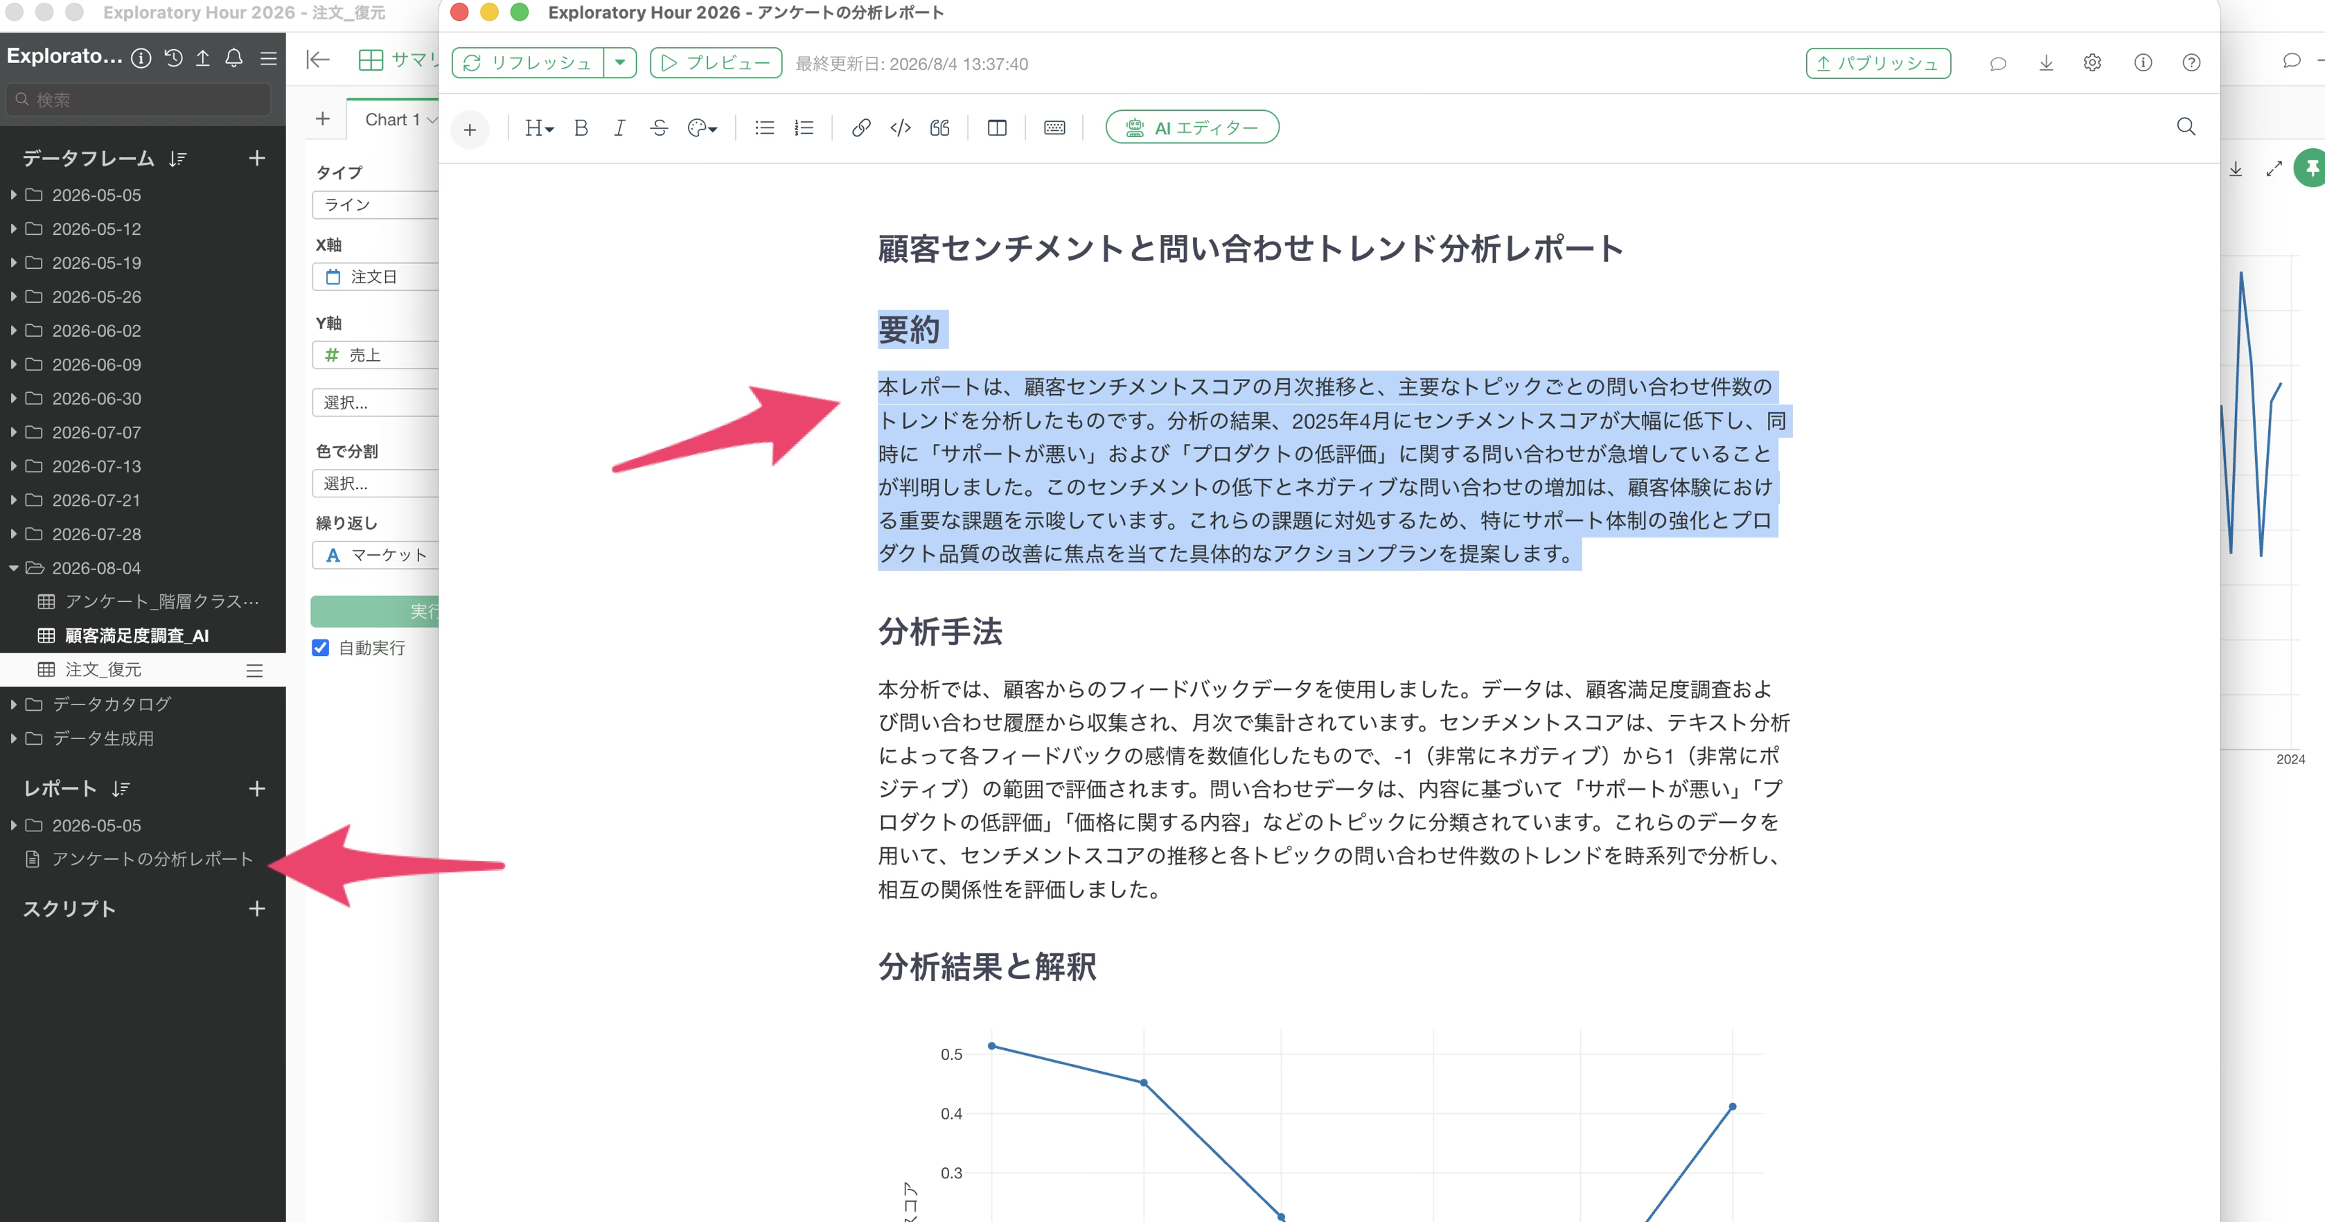Collapse sidebar with the left-arrow icon

(x=318, y=60)
